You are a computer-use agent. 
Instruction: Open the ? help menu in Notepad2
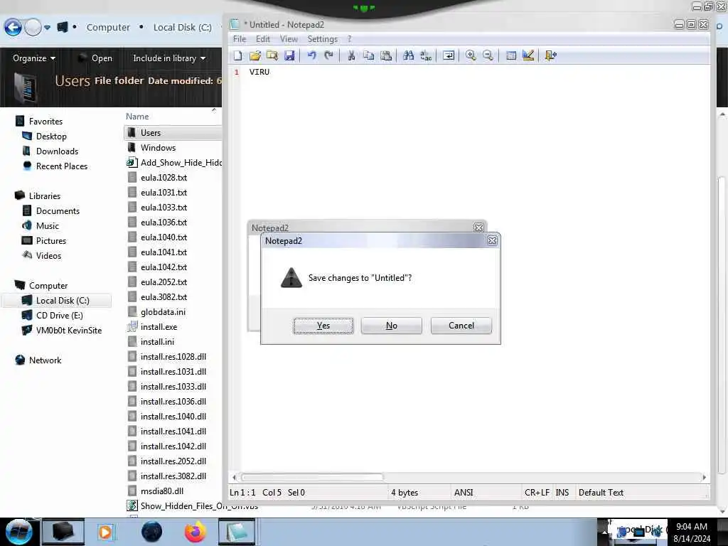point(350,39)
